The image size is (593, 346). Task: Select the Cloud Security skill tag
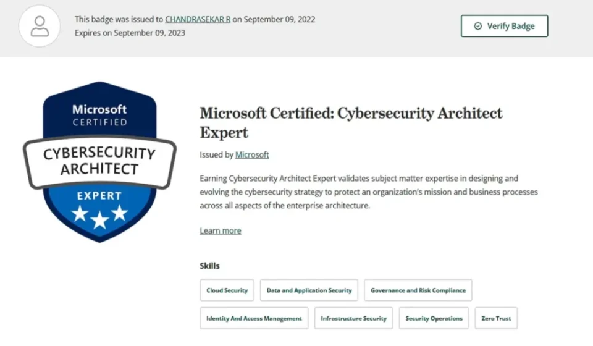227,290
